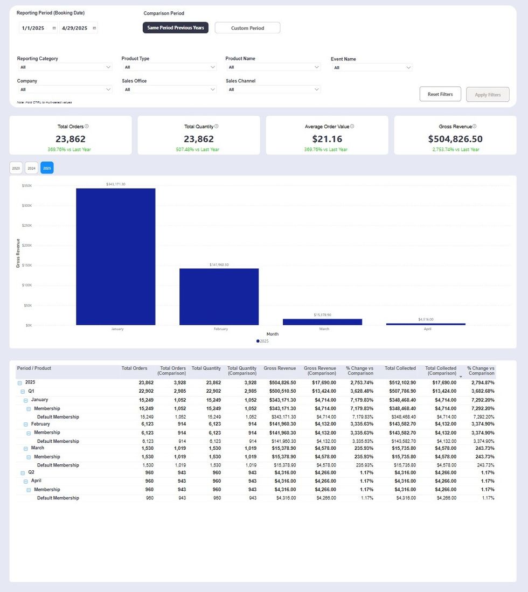The width and height of the screenshot is (528, 592).
Task: Click the info icon on the Average Order Value card
Action: (x=351, y=127)
